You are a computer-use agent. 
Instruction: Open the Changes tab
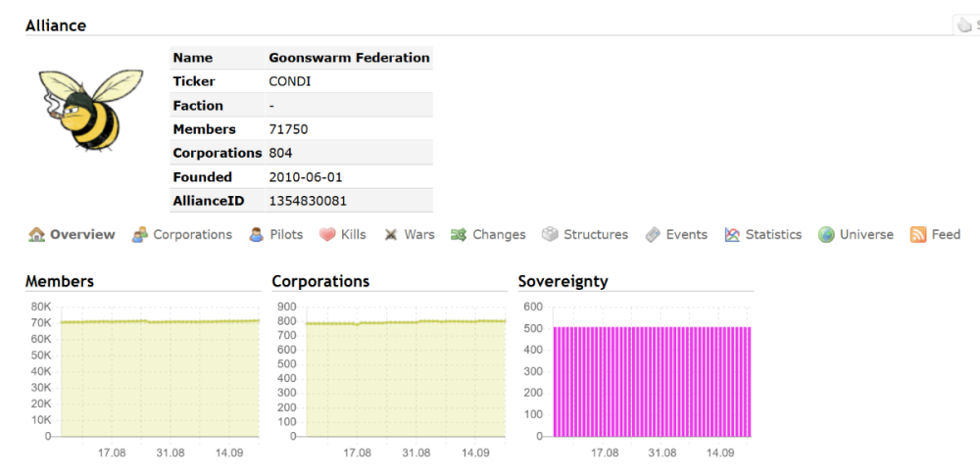click(x=500, y=235)
